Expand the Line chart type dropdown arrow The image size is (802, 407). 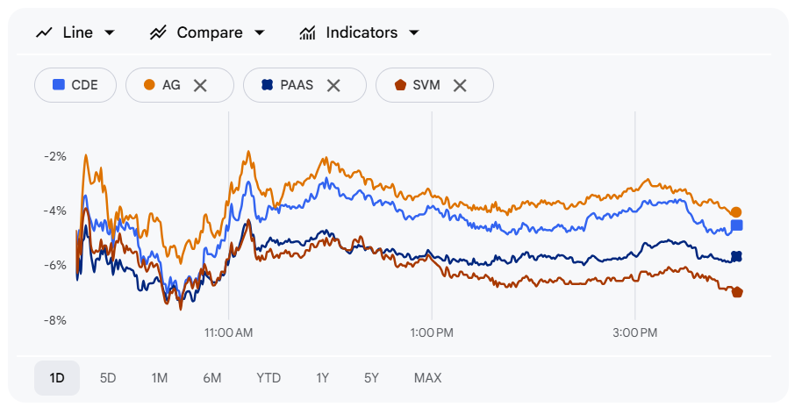click(110, 33)
